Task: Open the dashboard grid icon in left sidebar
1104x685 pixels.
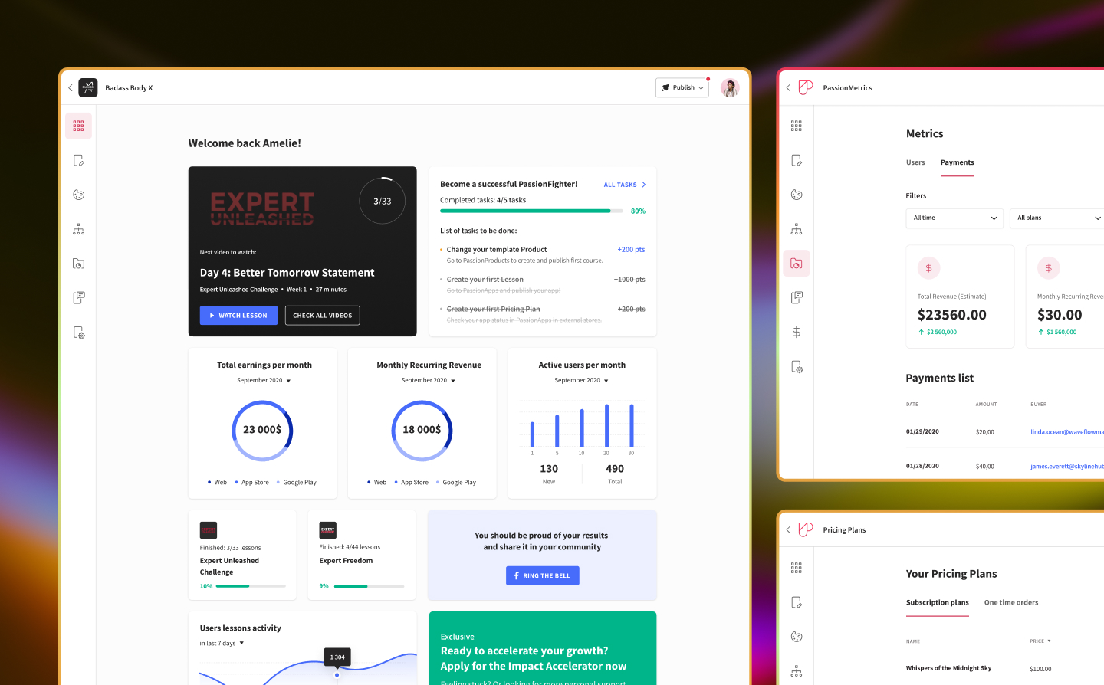Action: click(78, 126)
